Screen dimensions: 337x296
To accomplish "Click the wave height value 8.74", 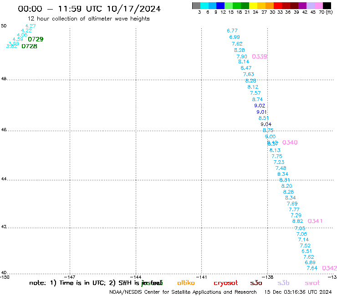I will pos(257,100).
